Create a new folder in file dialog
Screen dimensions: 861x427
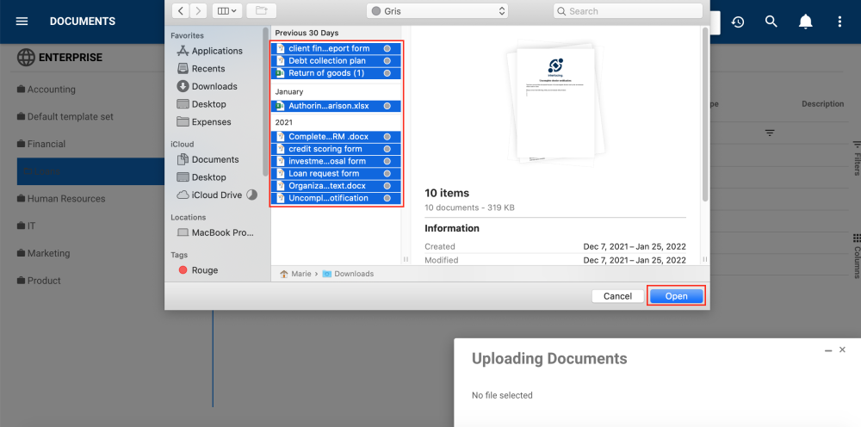click(262, 10)
